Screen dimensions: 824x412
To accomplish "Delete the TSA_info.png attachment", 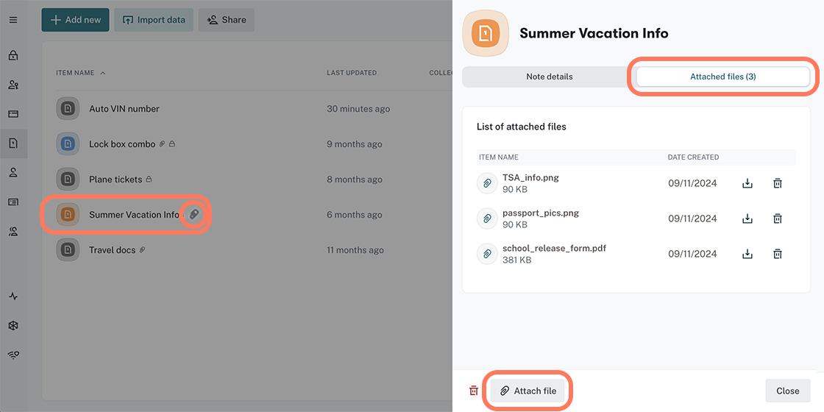I will [x=778, y=183].
